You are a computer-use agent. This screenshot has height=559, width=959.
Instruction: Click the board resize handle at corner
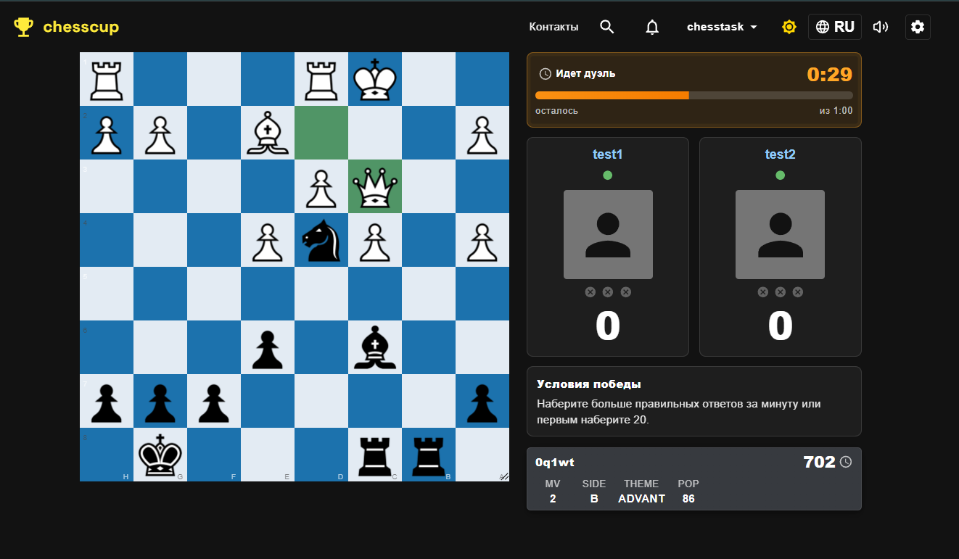[504, 476]
